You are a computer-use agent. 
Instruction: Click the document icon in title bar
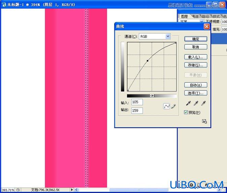[4, 5]
